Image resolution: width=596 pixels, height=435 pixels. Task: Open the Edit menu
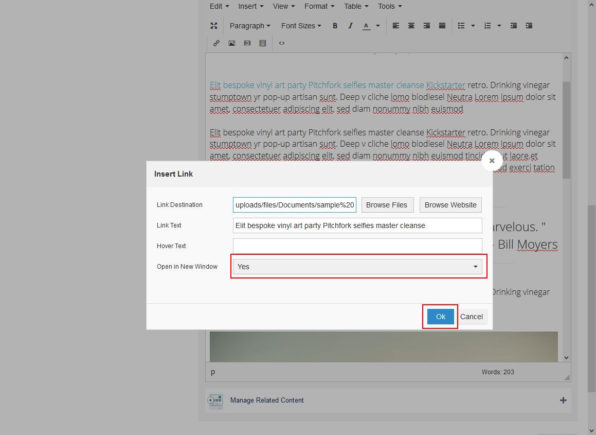[x=219, y=7]
